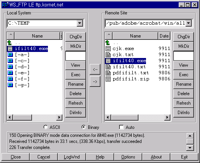The height and width of the screenshot is (163, 200).
Task: Click the remote ChgDir button
Action: 184,37
